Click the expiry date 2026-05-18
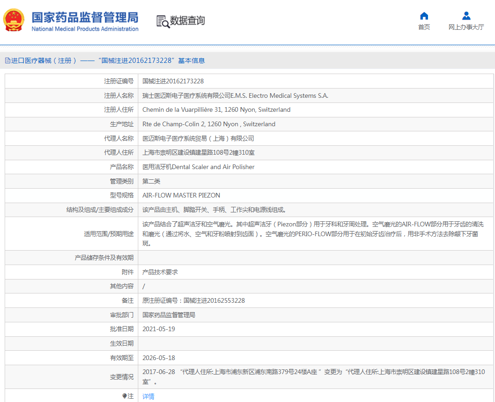495x402 pixels. 159,358
